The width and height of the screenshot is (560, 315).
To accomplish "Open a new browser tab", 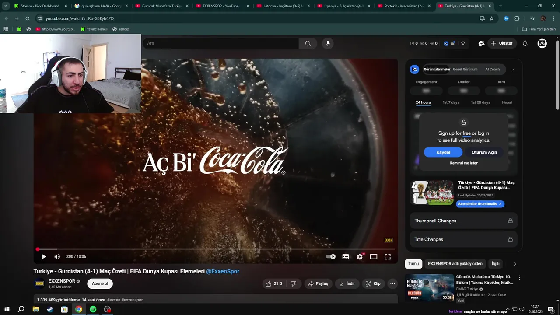I will [x=500, y=6].
